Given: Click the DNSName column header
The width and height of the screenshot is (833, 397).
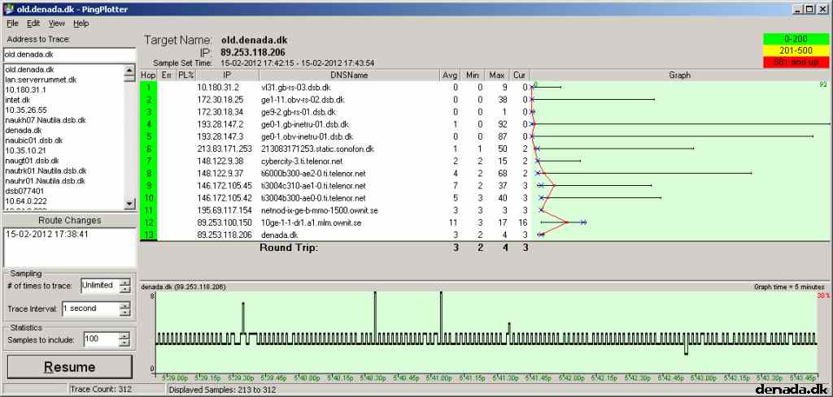Looking at the screenshot, I should pyautogui.click(x=349, y=76).
